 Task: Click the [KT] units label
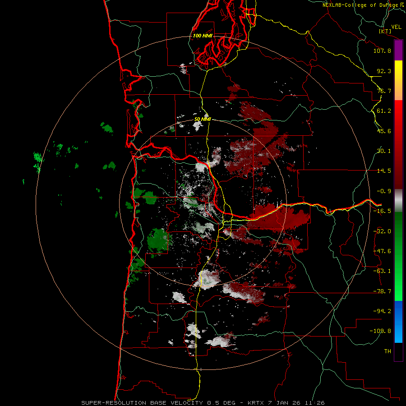point(385,32)
